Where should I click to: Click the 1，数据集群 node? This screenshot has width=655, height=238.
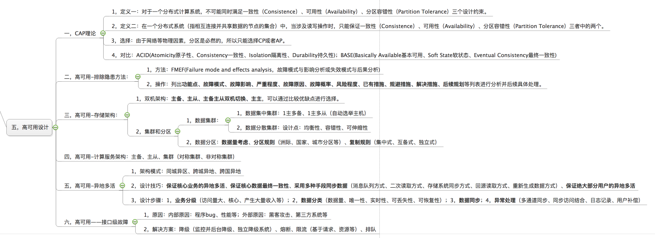click(x=203, y=120)
